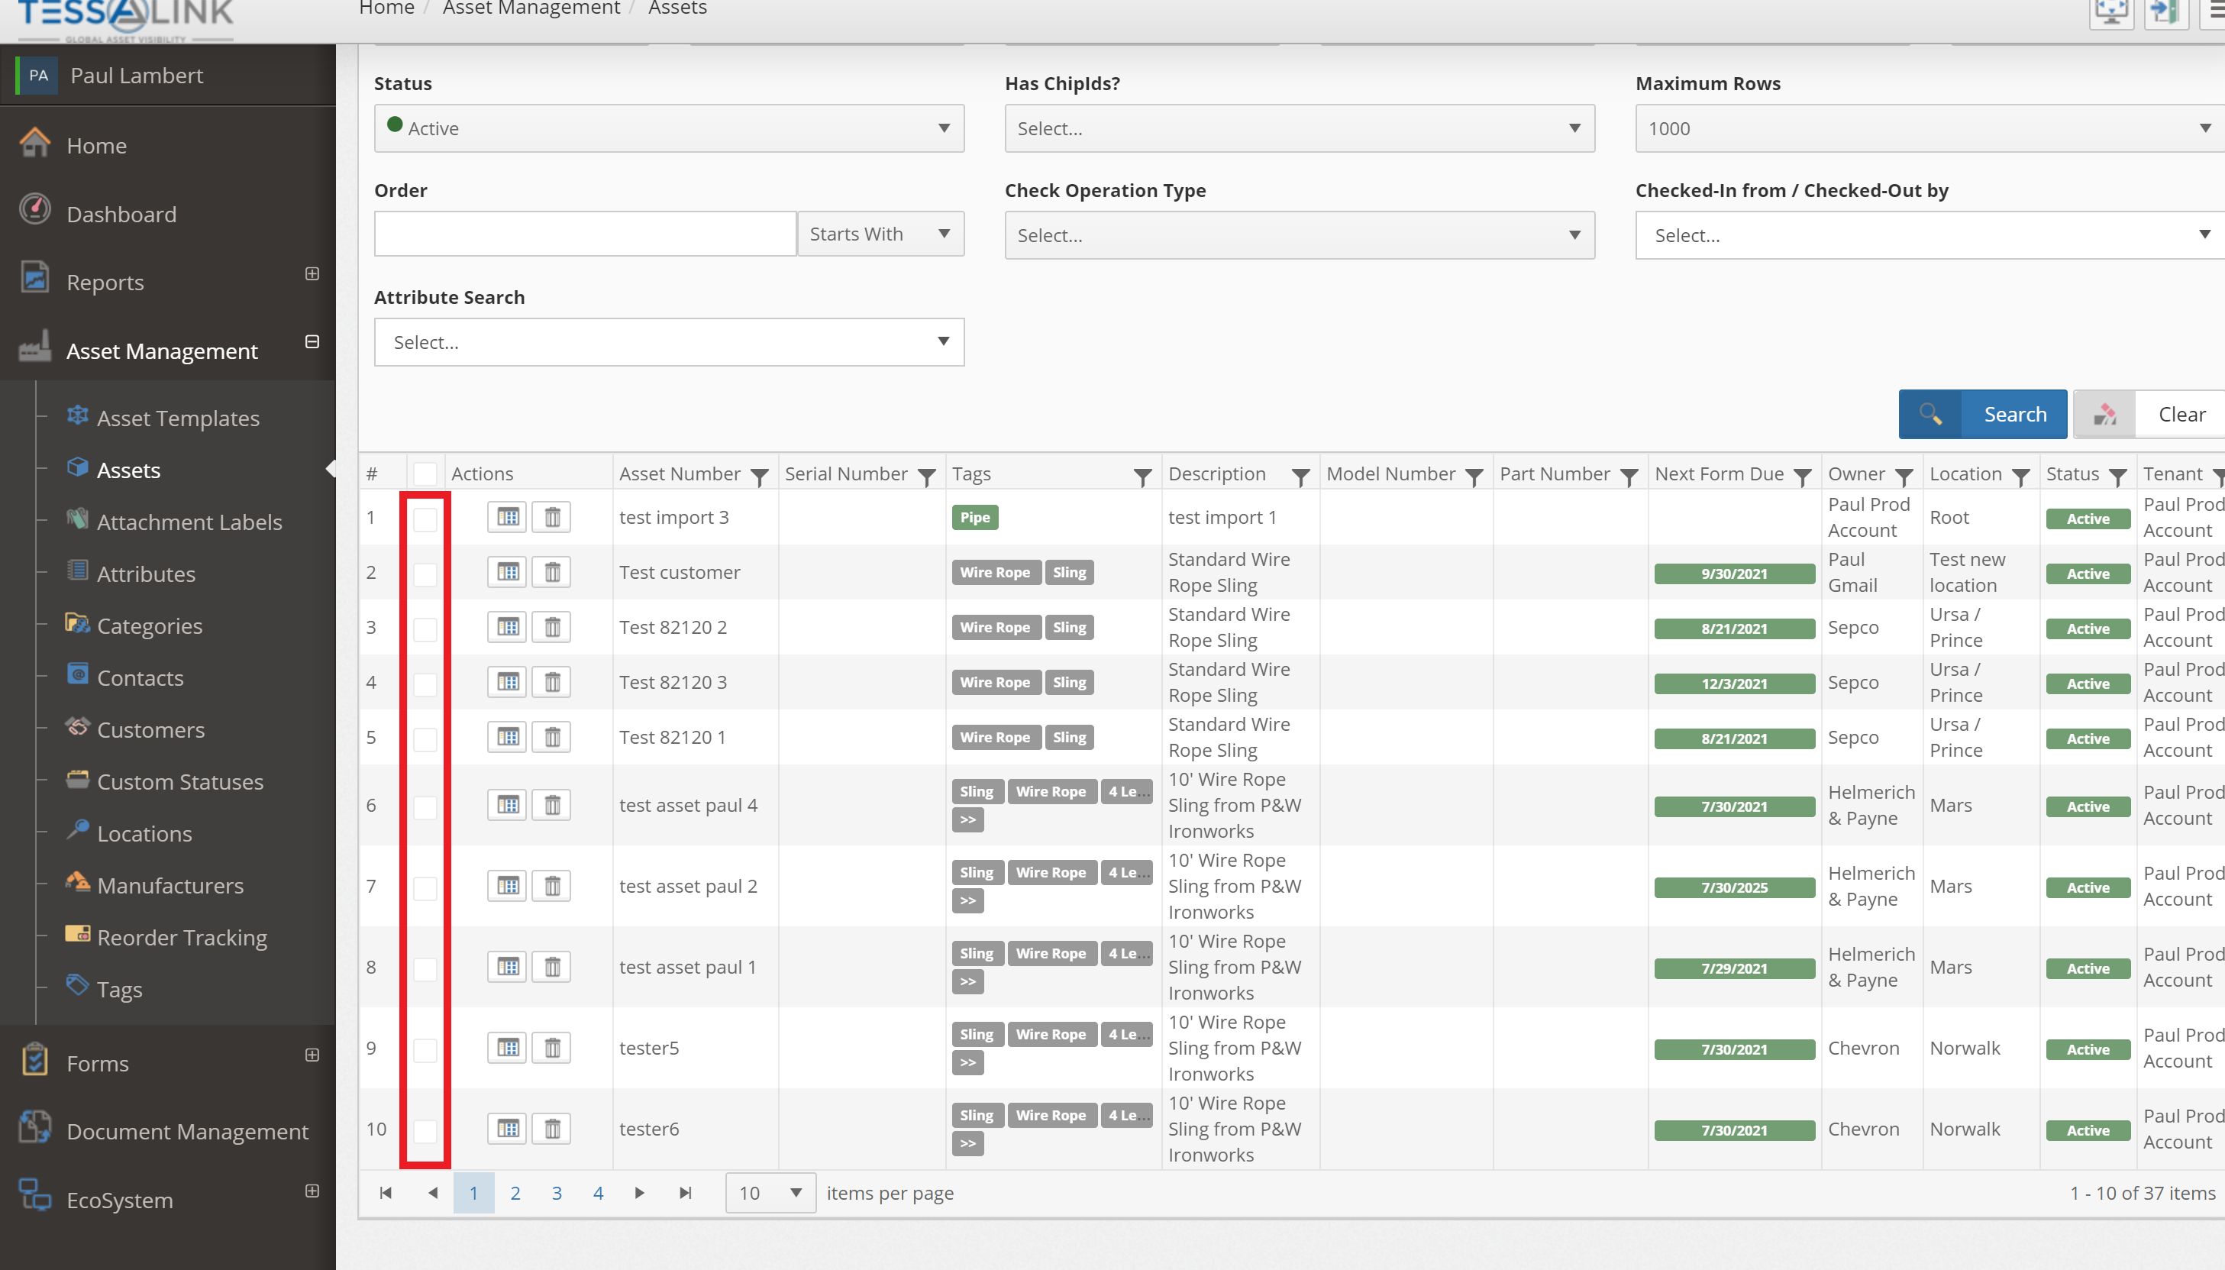Go to page 4 of results

[598, 1192]
